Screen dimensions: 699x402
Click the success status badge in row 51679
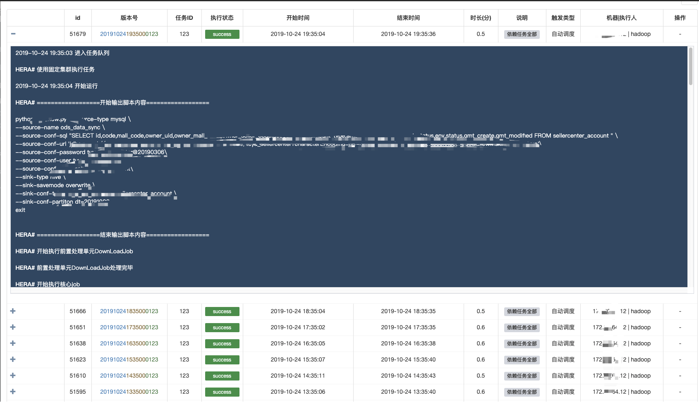(x=222, y=34)
